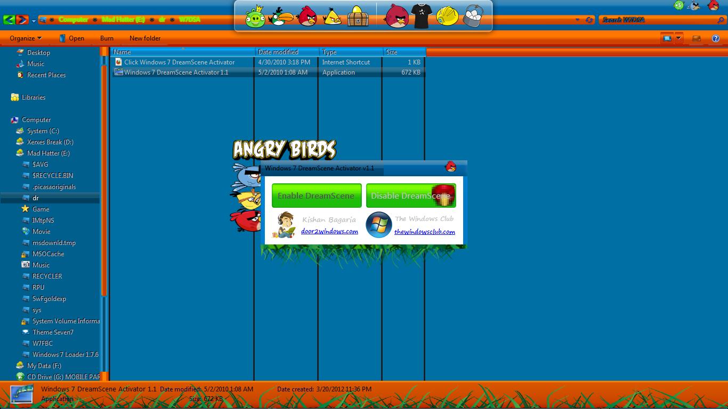Click the small red bird dock icon

pyautogui.click(x=308, y=17)
